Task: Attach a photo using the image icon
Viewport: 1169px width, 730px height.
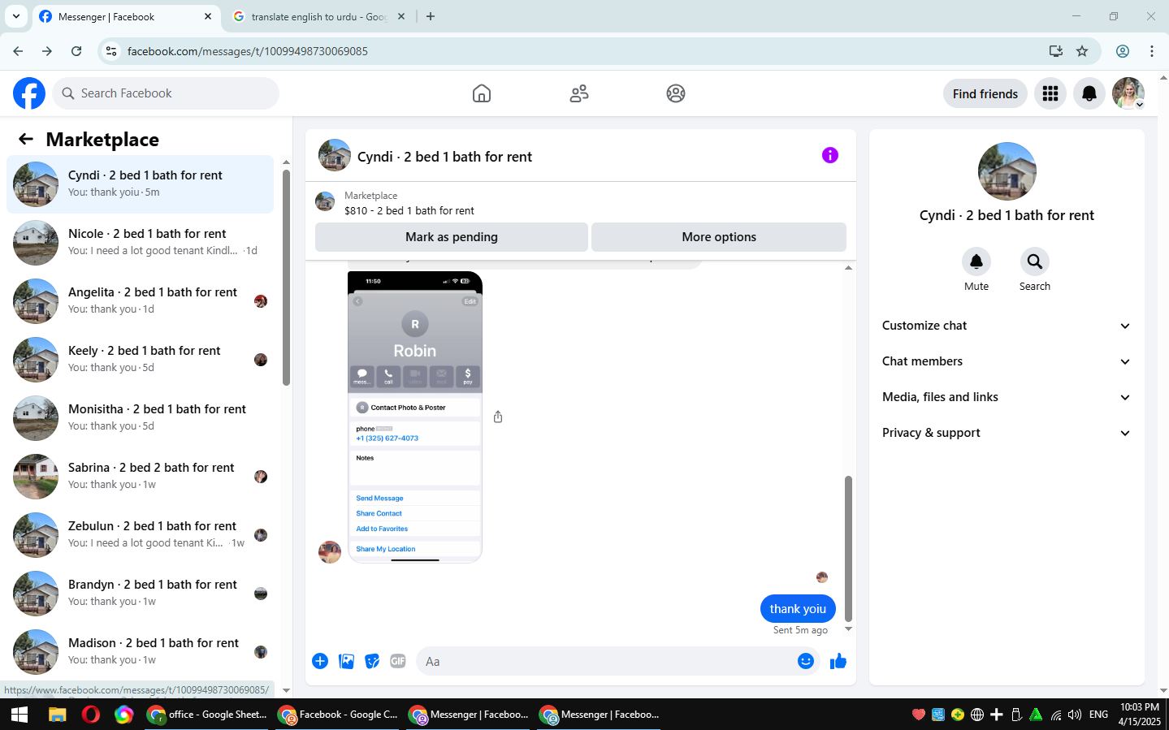Action: (x=346, y=661)
